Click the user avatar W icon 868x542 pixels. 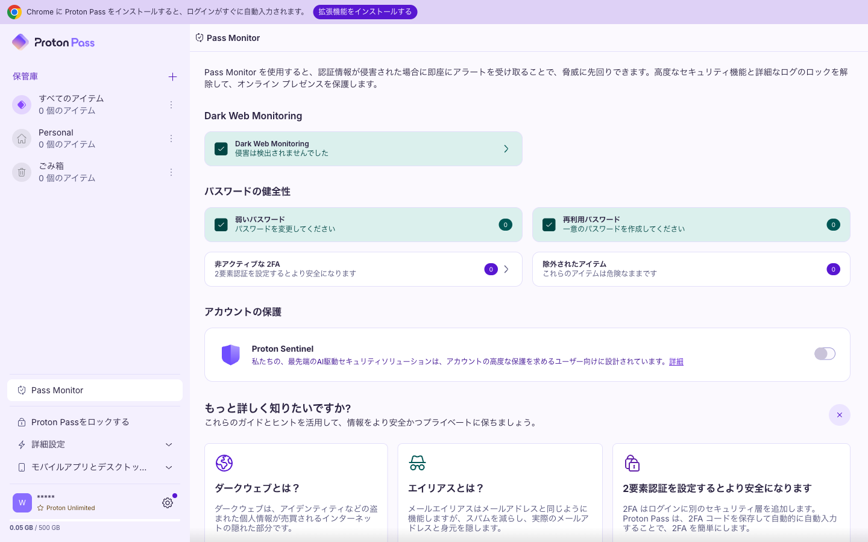(x=22, y=503)
